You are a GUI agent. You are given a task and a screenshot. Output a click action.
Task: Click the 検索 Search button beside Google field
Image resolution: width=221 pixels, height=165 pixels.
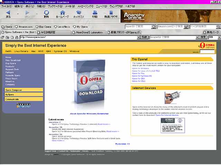203,37
